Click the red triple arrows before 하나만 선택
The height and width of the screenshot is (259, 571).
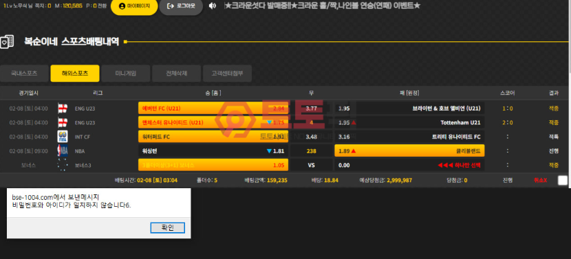(444, 165)
